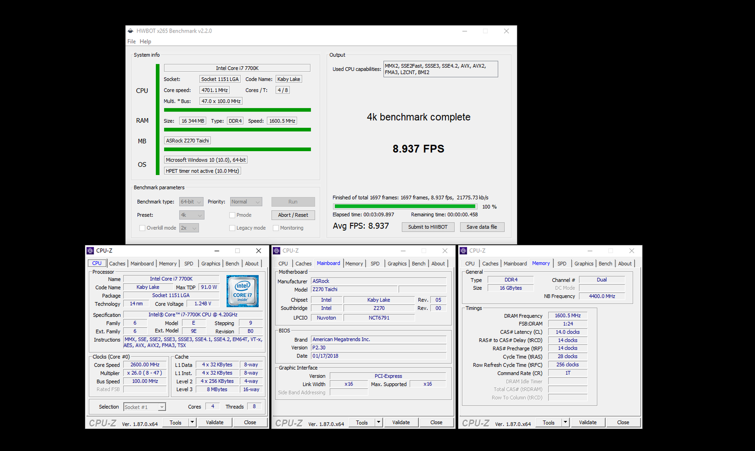Click Command Rate 1T value
This screenshot has height=451, width=755.
pos(567,373)
